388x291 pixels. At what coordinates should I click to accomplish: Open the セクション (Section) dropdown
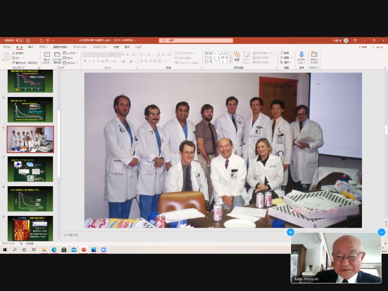(71, 63)
